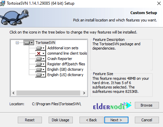This screenshot has height=127, width=163.
Task: Select the Additional icon sets tree item
Action: pyautogui.click(x=63, y=48)
